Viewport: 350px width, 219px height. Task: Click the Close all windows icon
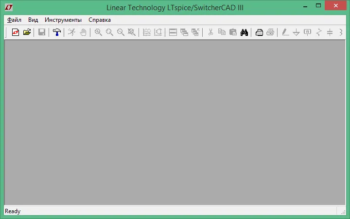click(x=195, y=32)
